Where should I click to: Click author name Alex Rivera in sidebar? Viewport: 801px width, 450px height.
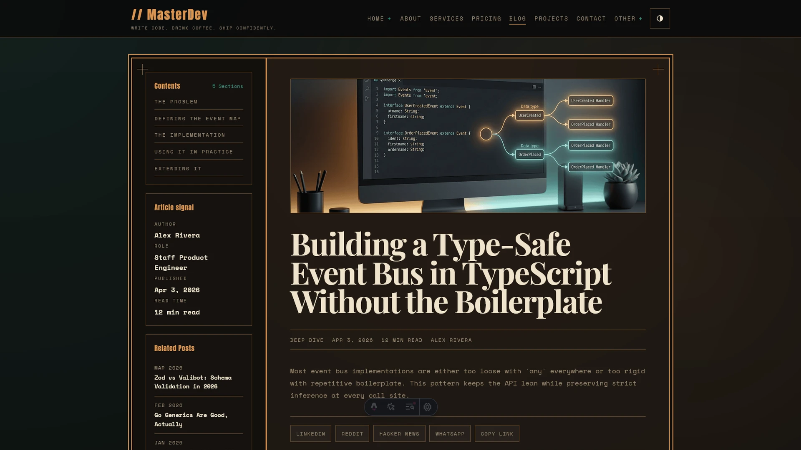click(x=177, y=235)
